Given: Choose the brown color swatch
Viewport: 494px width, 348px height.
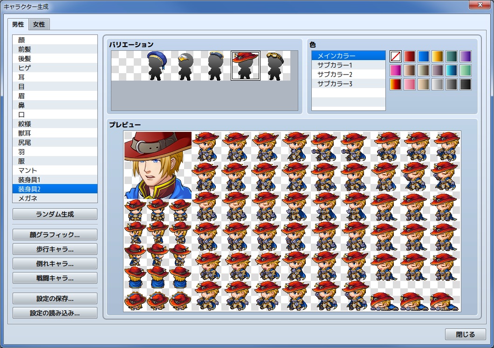Looking at the screenshot, I should click(x=409, y=70).
